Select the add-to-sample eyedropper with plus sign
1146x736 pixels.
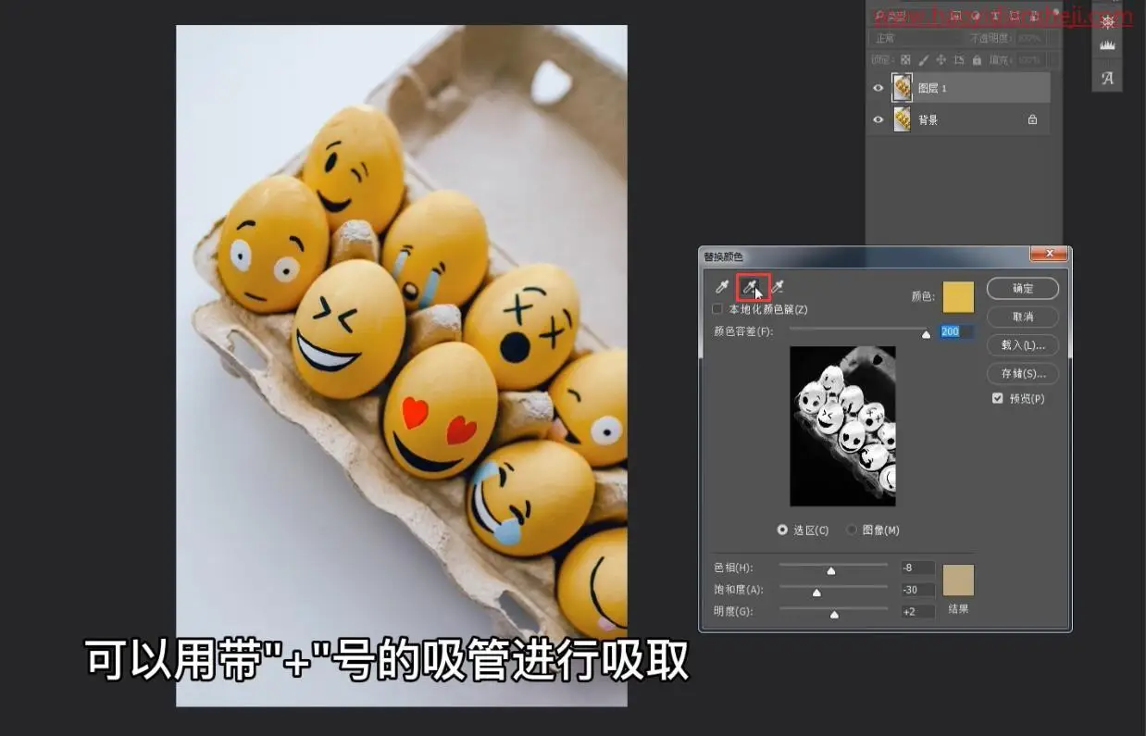tap(752, 287)
